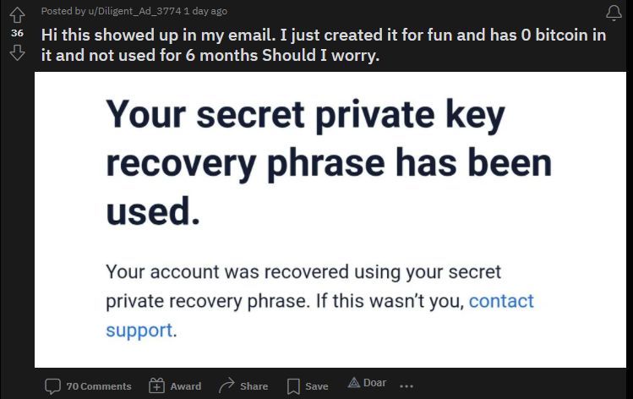The height and width of the screenshot is (399, 633).
Task: Give an award using the 'Award' label
Action: 185,386
